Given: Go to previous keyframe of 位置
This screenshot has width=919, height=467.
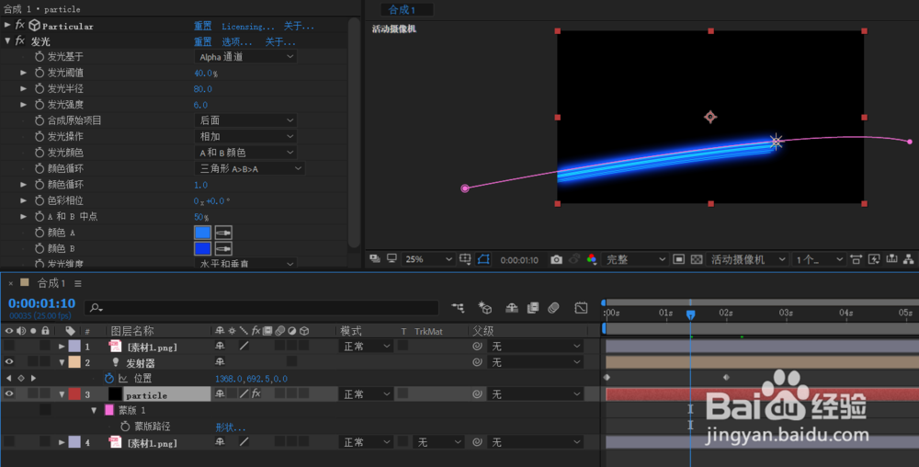Looking at the screenshot, I should (x=9, y=379).
